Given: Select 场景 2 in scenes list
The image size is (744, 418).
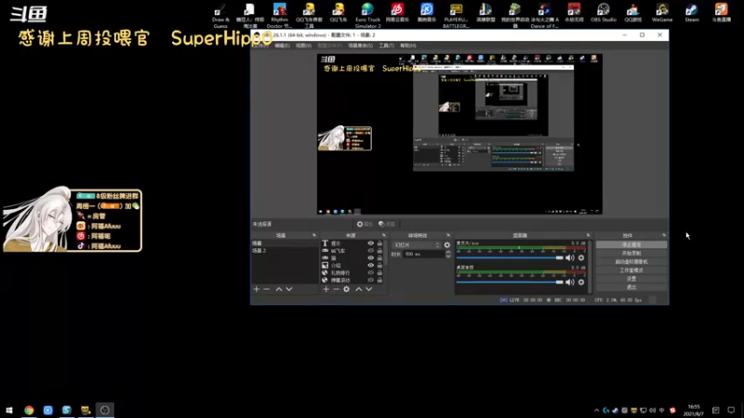Looking at the screenshot, I should pos(284,251).
